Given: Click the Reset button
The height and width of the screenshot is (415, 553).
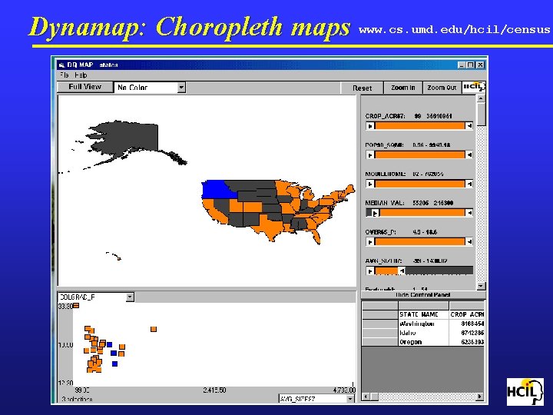Looking at the screenshot, I should [x=363, y=88].
